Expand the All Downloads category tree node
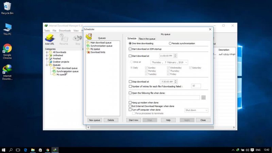Viewport: 272px width, 153px height. coord(47,52)
